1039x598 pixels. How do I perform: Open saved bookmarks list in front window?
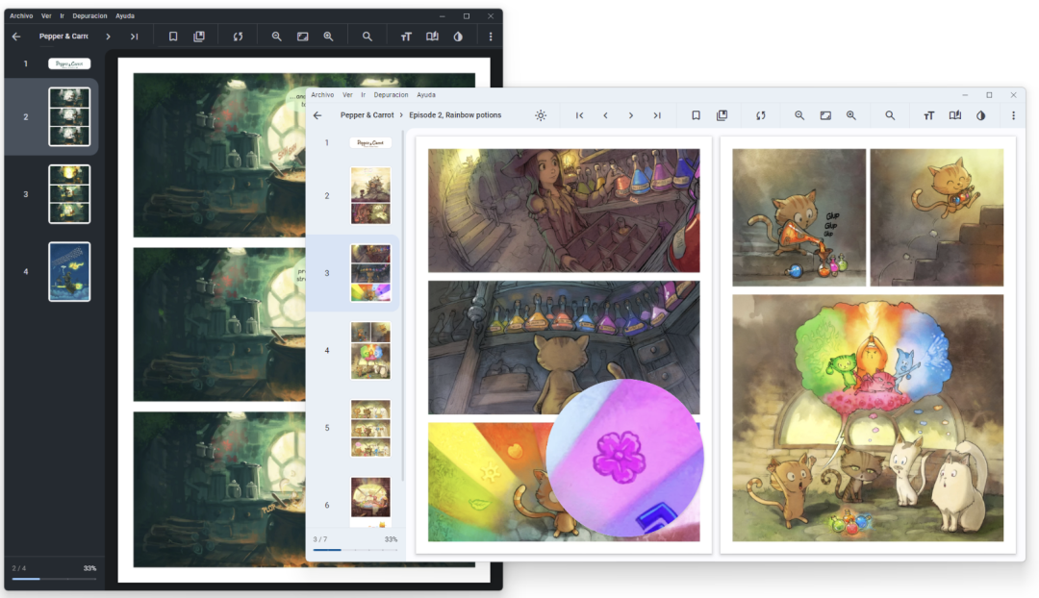coord(722,115)
